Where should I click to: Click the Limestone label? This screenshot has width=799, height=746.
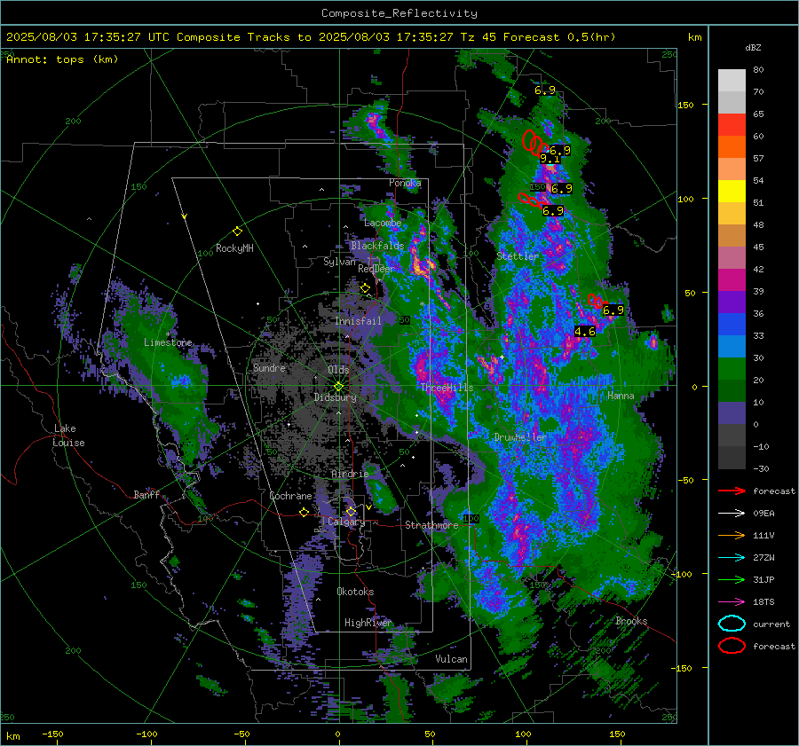tap(168, 342)
